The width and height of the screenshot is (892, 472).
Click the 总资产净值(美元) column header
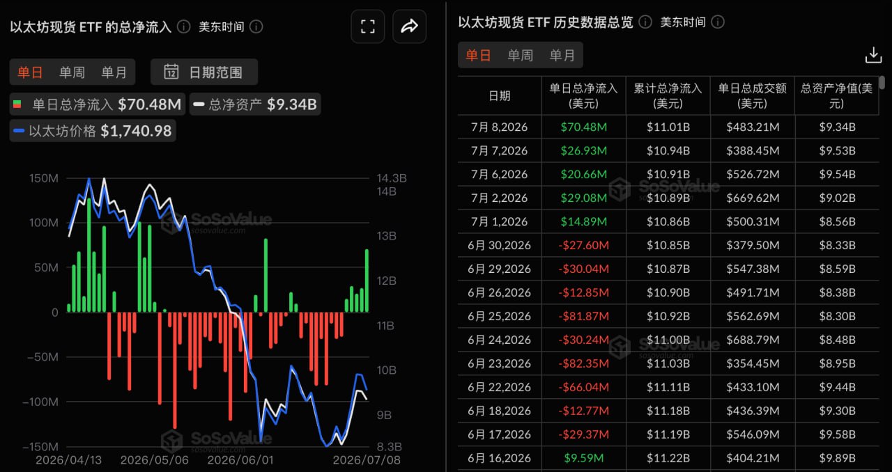pyautogui.click(x=836, y=96)
